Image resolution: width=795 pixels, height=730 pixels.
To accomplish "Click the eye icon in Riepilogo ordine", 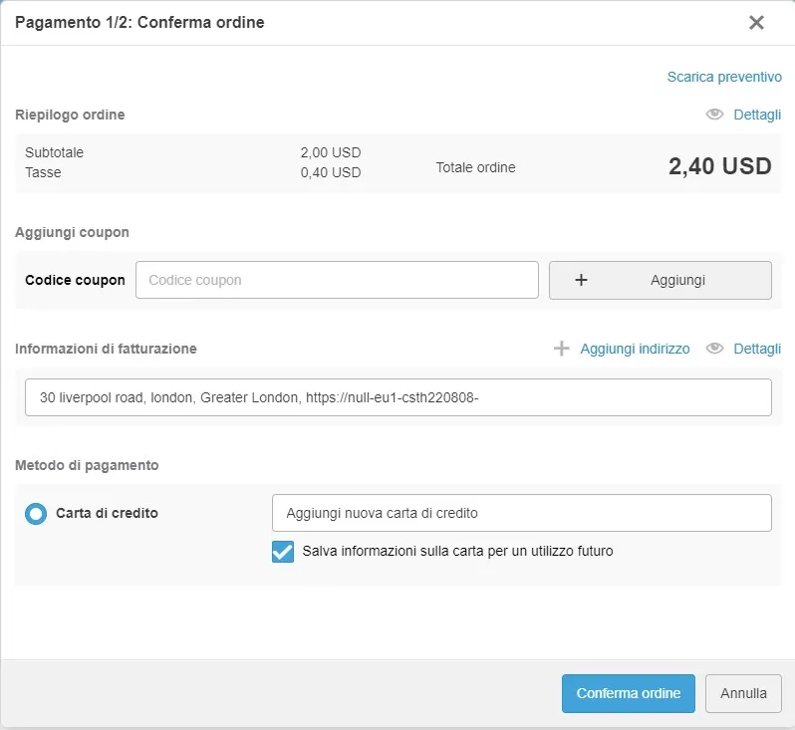I will tap(714, 115).
